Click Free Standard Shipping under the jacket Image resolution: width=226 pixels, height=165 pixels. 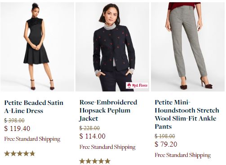click(x=107, y=147)
